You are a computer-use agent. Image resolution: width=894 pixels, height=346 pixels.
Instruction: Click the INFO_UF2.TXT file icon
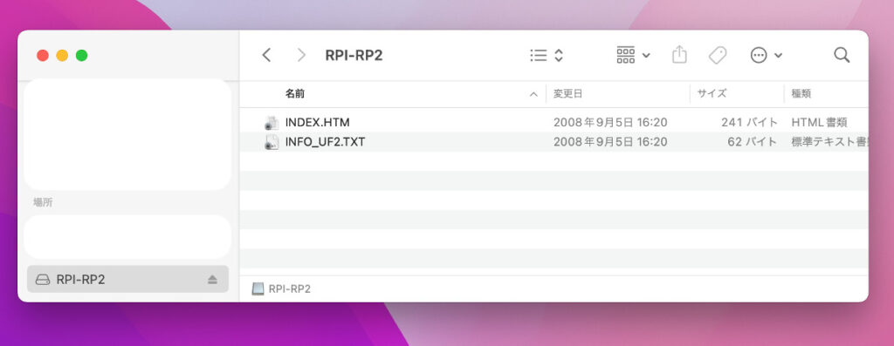(x=272, y=142)
